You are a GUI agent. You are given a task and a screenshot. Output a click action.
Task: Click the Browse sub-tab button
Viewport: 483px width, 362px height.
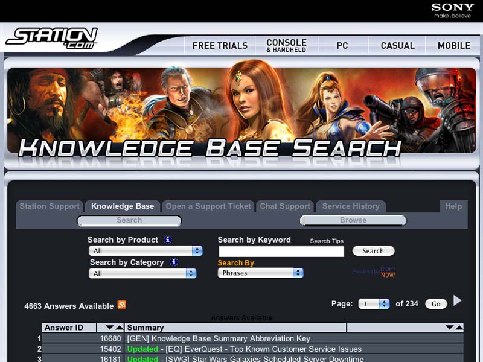click(353, 220)
